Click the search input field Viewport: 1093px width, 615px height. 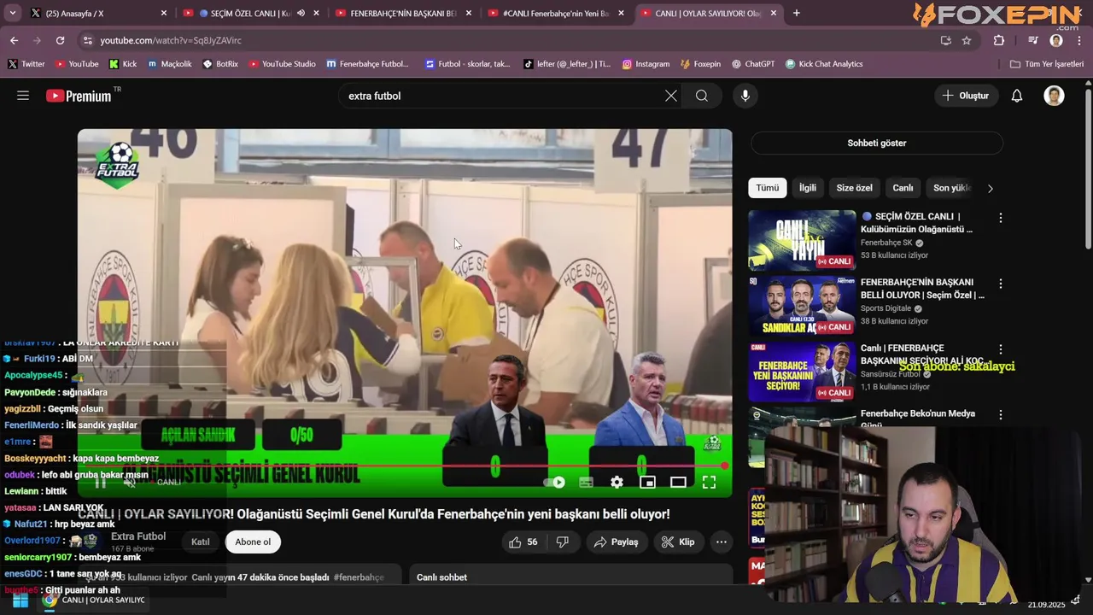pos(504,96)
